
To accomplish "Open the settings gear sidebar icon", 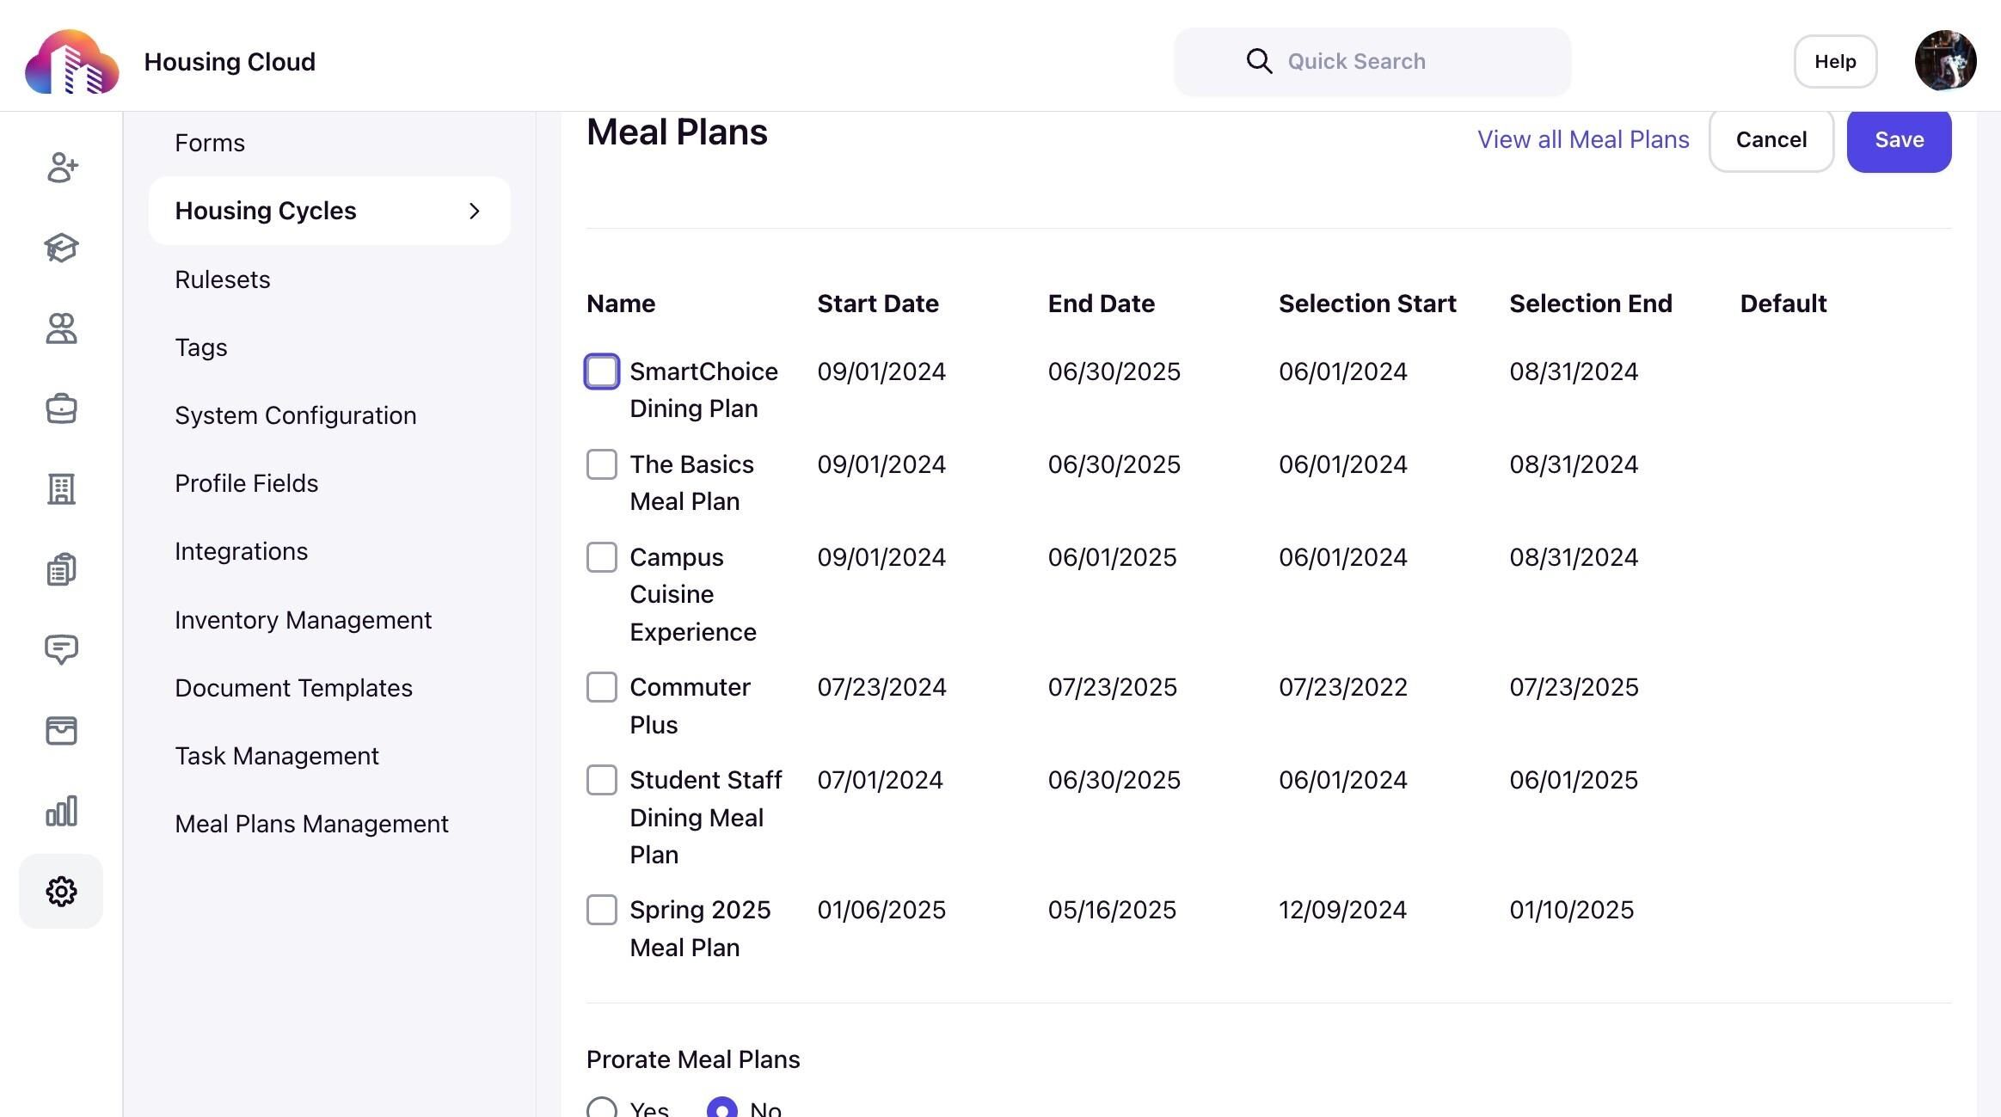I will click(x=61, y=892).
